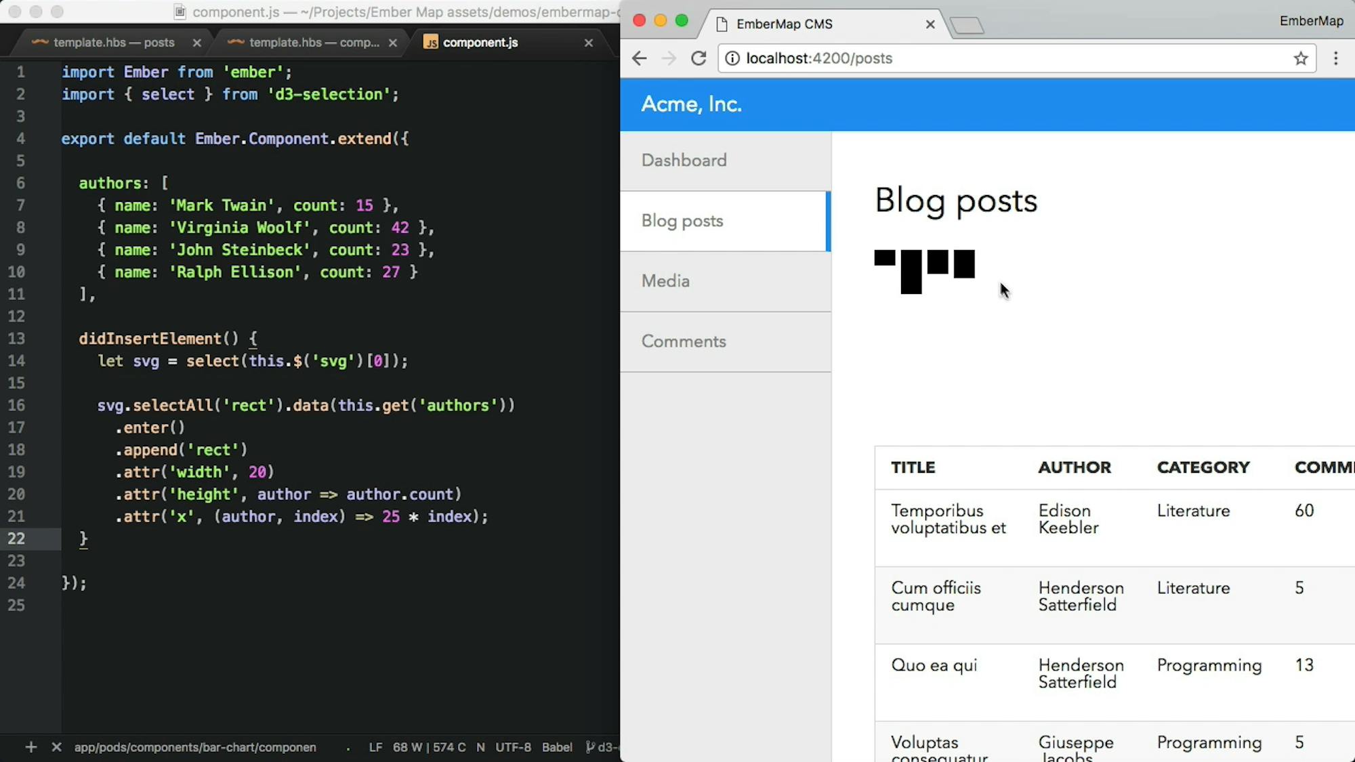Click inside the browser address bar
Viewport: 1355px width, 762px height.
(x=948, y=58)
